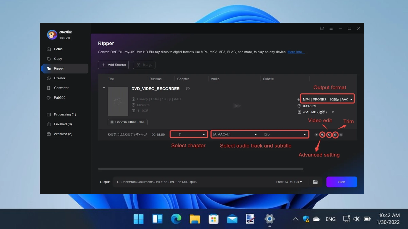Click the source 4.10GB size text

tap(142, 111)
